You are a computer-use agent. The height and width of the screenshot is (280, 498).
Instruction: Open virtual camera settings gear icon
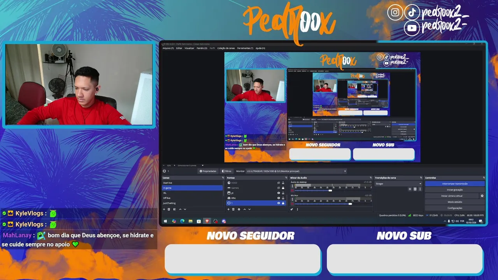pyautogui.click(x=482, y=196)
